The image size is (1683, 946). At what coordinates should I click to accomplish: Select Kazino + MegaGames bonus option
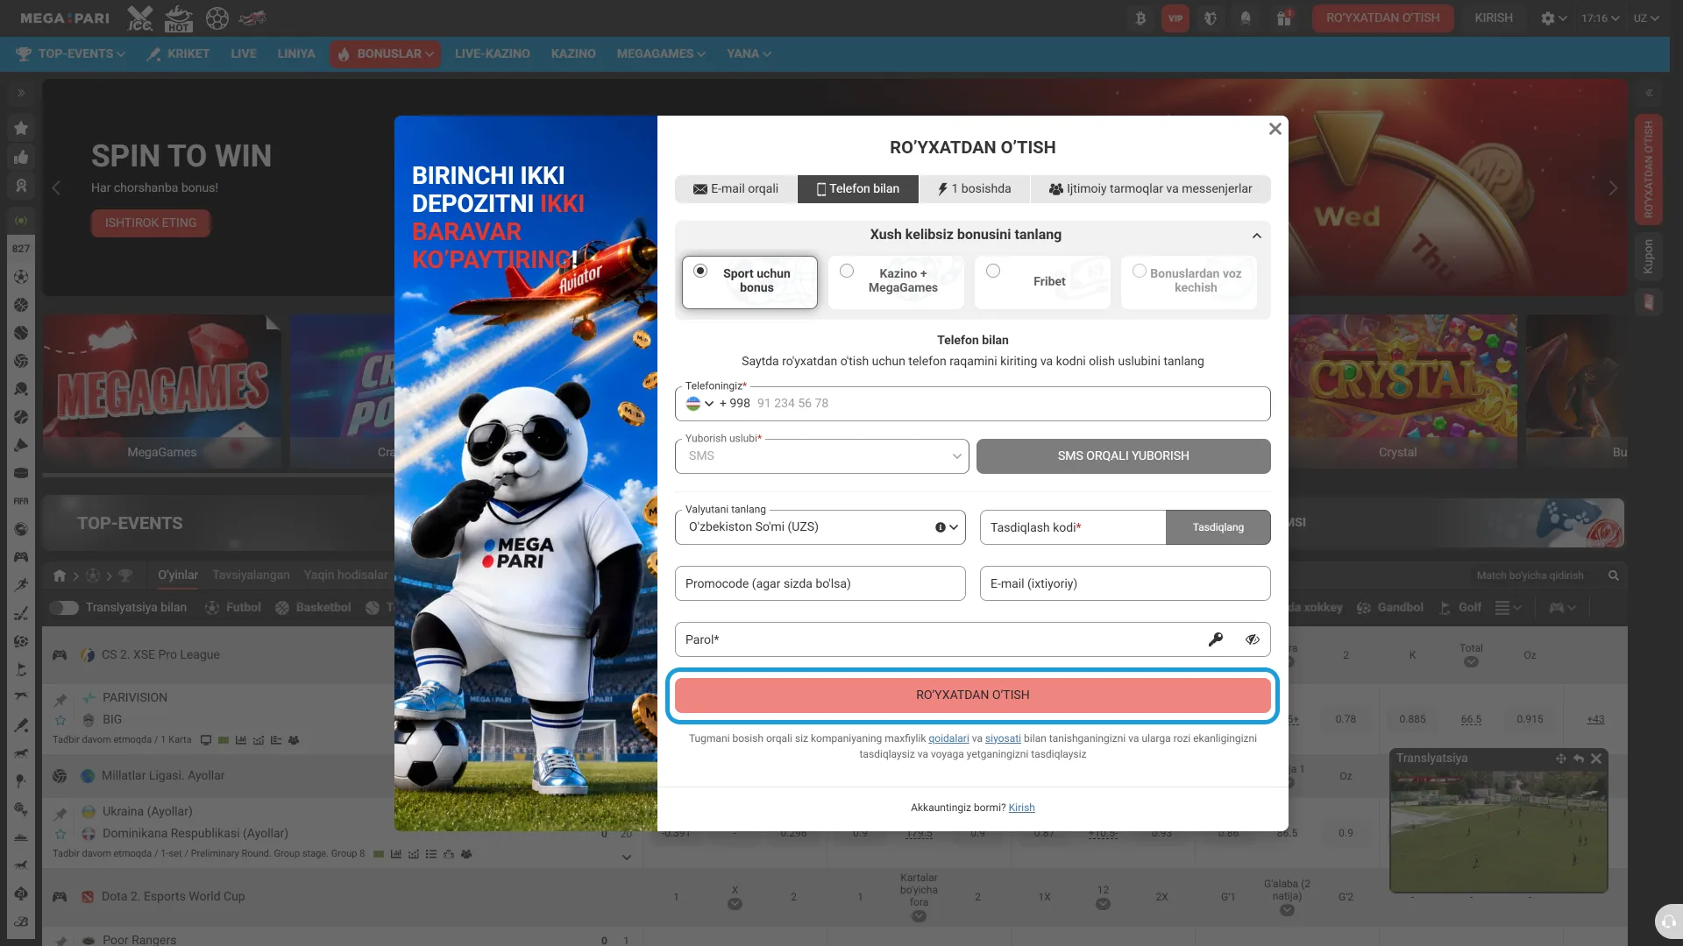(x=896, y=281)
